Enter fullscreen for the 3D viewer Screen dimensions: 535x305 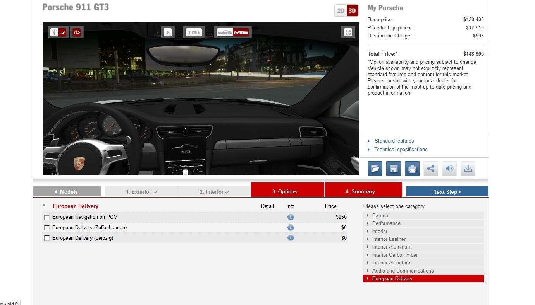click(348, 32)
